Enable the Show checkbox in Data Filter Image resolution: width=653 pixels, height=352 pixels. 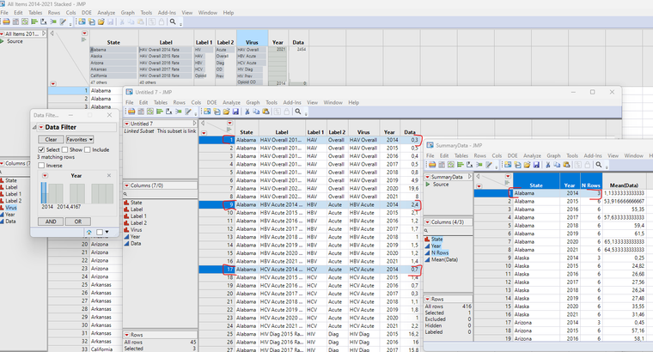click(65, 149)
